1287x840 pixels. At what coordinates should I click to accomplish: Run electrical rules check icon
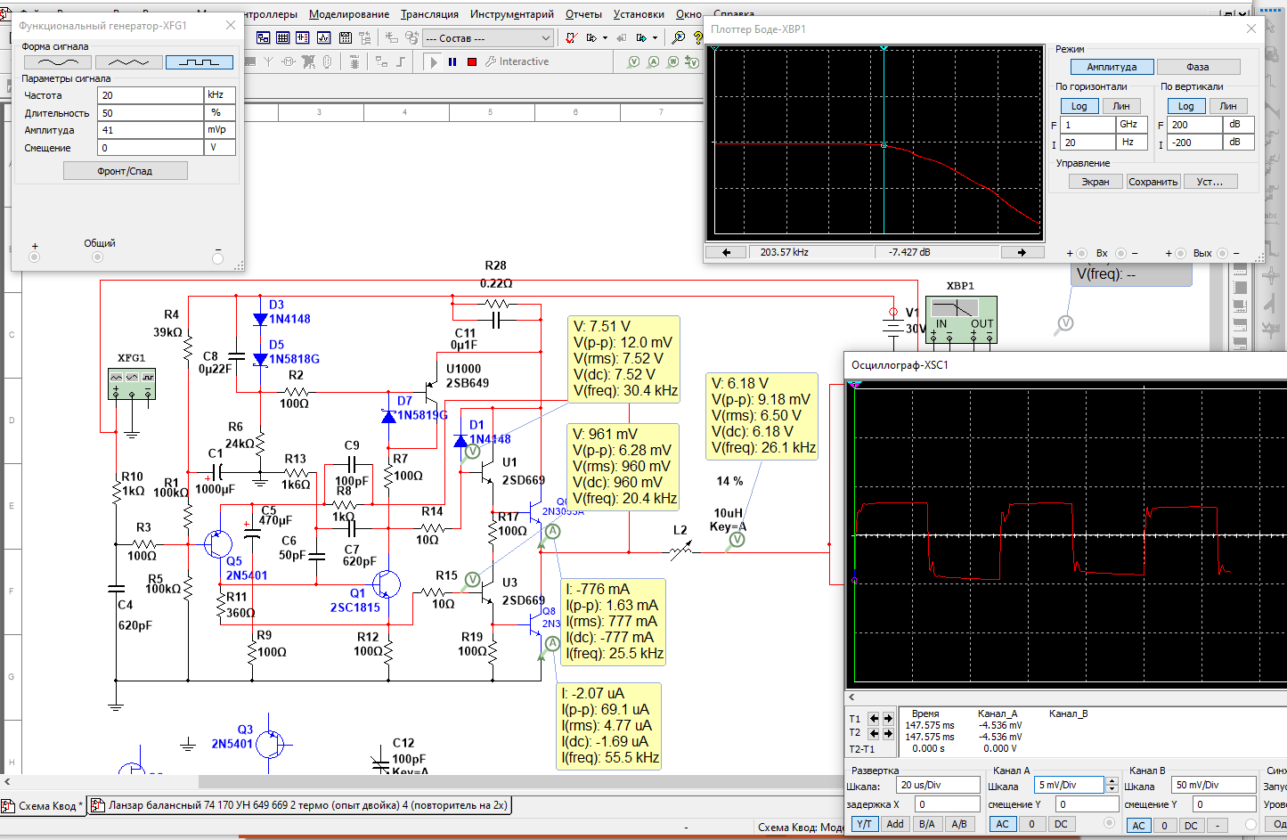(571, 37)
